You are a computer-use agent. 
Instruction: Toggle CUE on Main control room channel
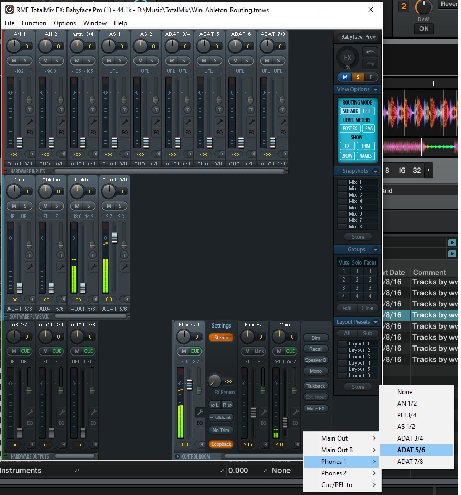click(291, 351)
